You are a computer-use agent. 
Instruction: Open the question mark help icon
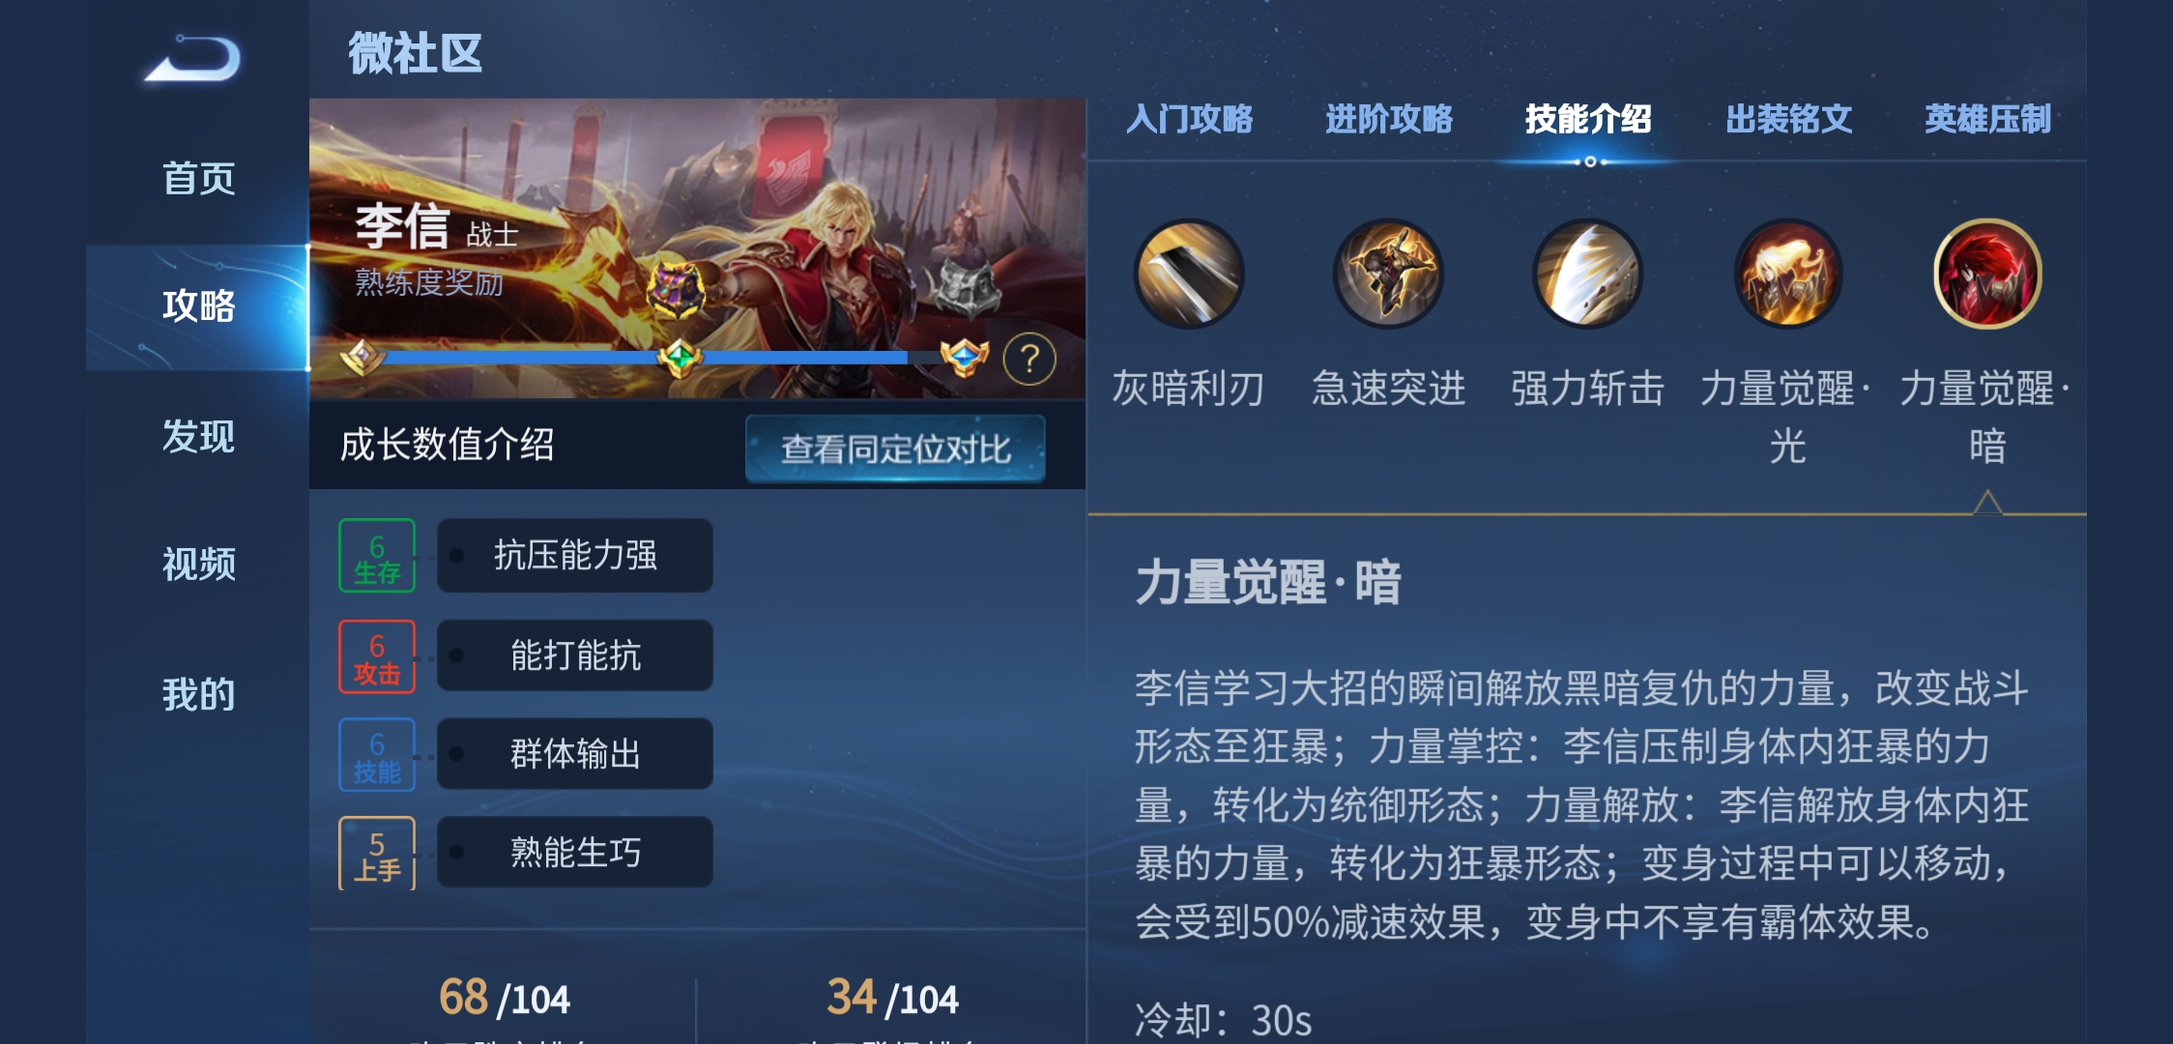pyautogui.click(x=1029, y=360)
